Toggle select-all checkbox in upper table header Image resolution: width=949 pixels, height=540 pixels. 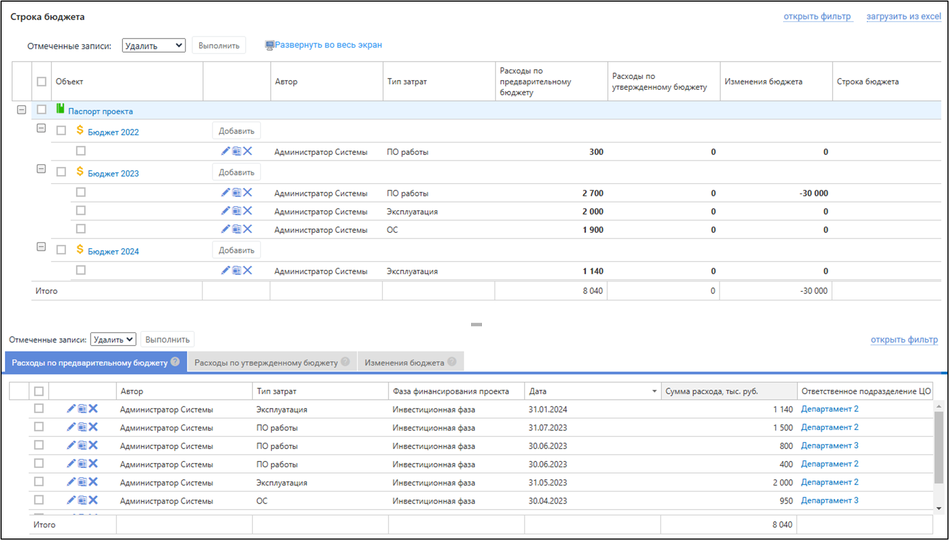[42, 82]
